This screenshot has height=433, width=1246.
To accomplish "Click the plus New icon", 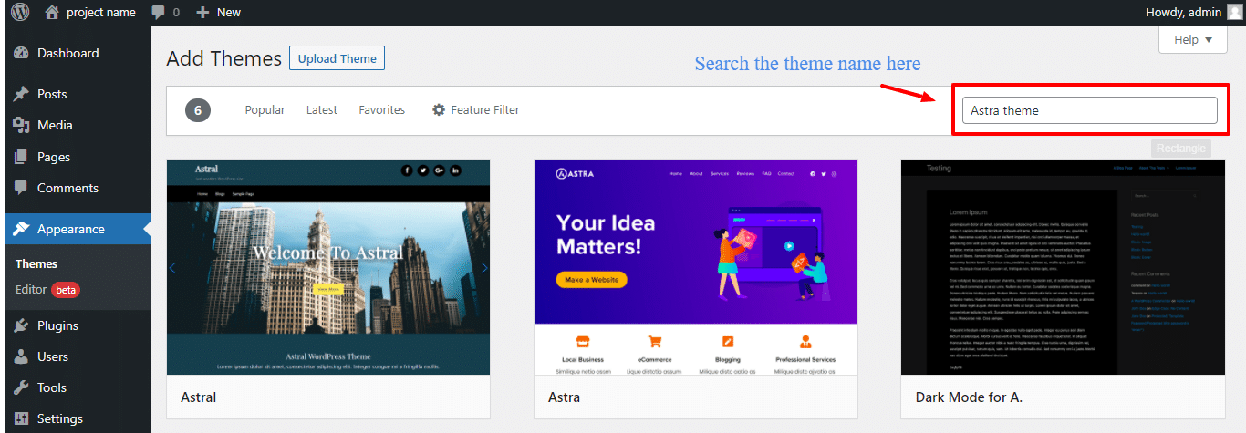I will tap(202, 12).
